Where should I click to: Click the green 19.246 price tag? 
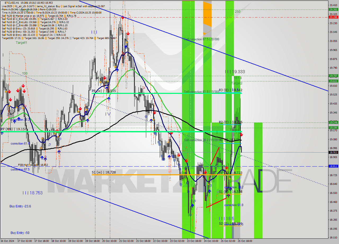coord(333,122)
